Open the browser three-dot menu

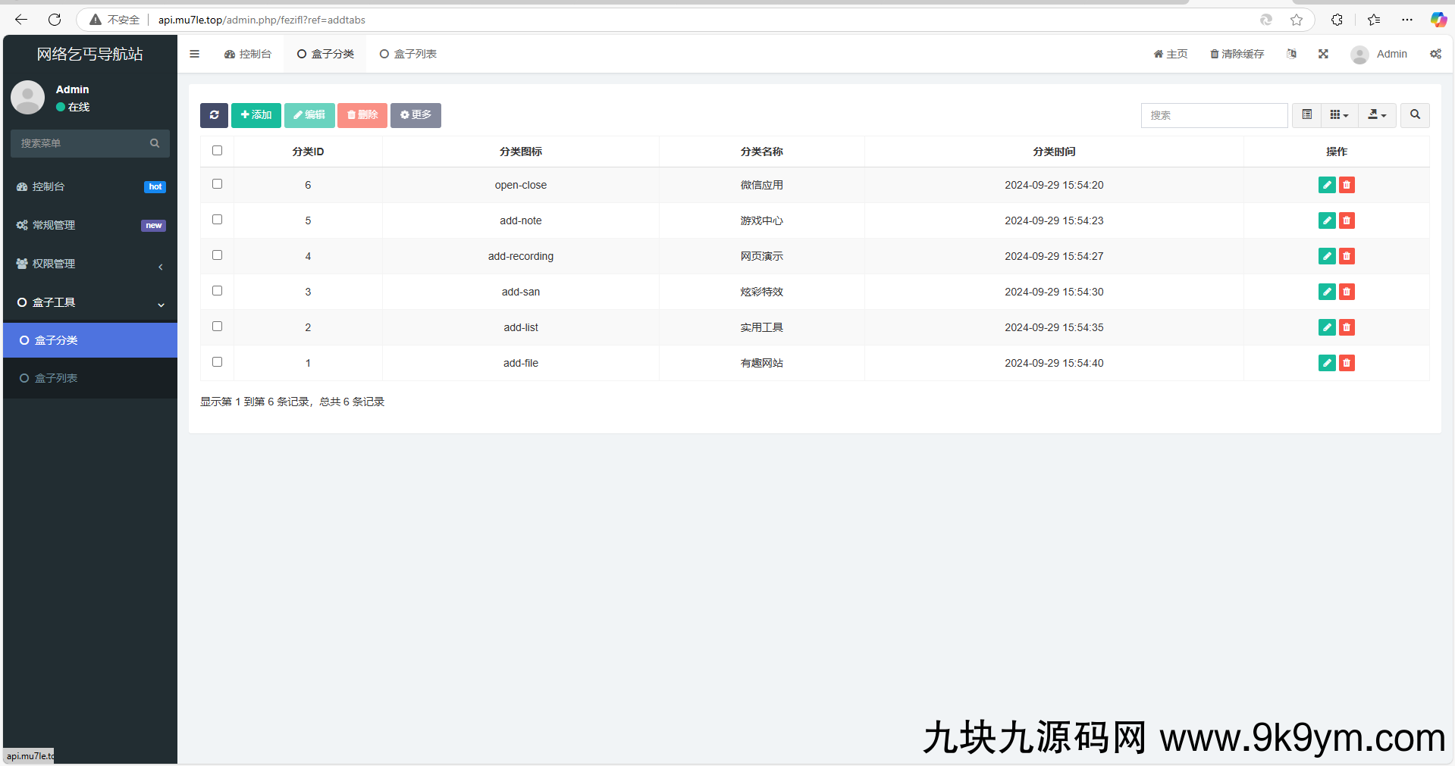click(x=1407, y=20)
